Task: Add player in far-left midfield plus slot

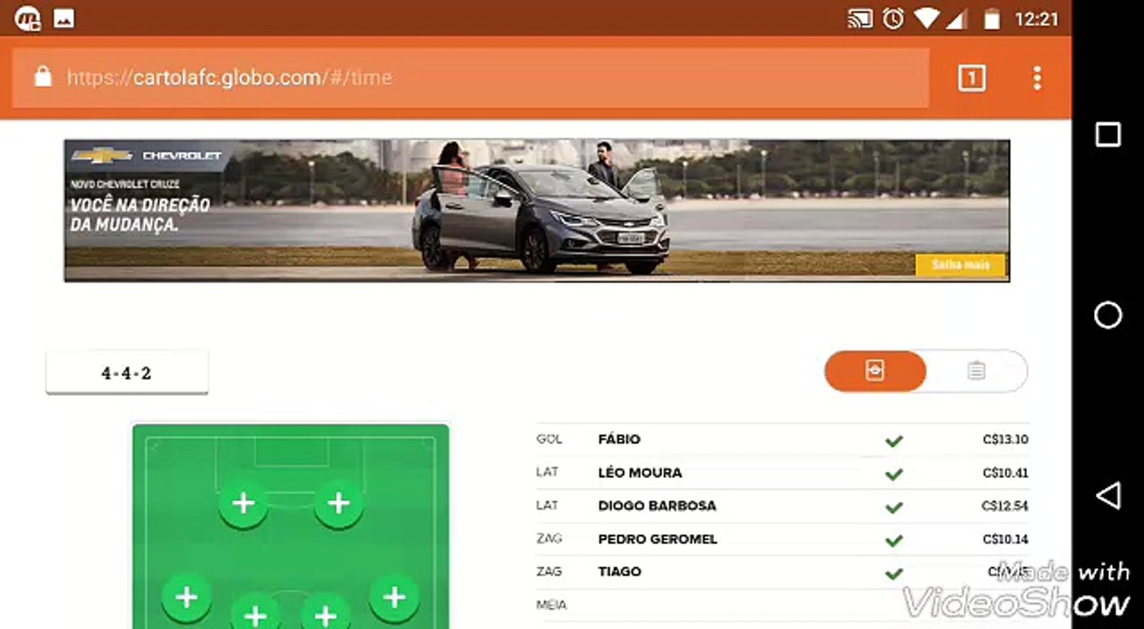Action: click(x=186, y=598)
